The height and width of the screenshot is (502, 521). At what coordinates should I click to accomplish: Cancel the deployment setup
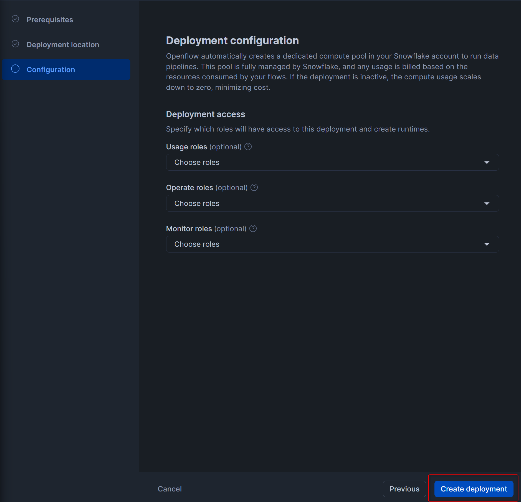(170, 489)
